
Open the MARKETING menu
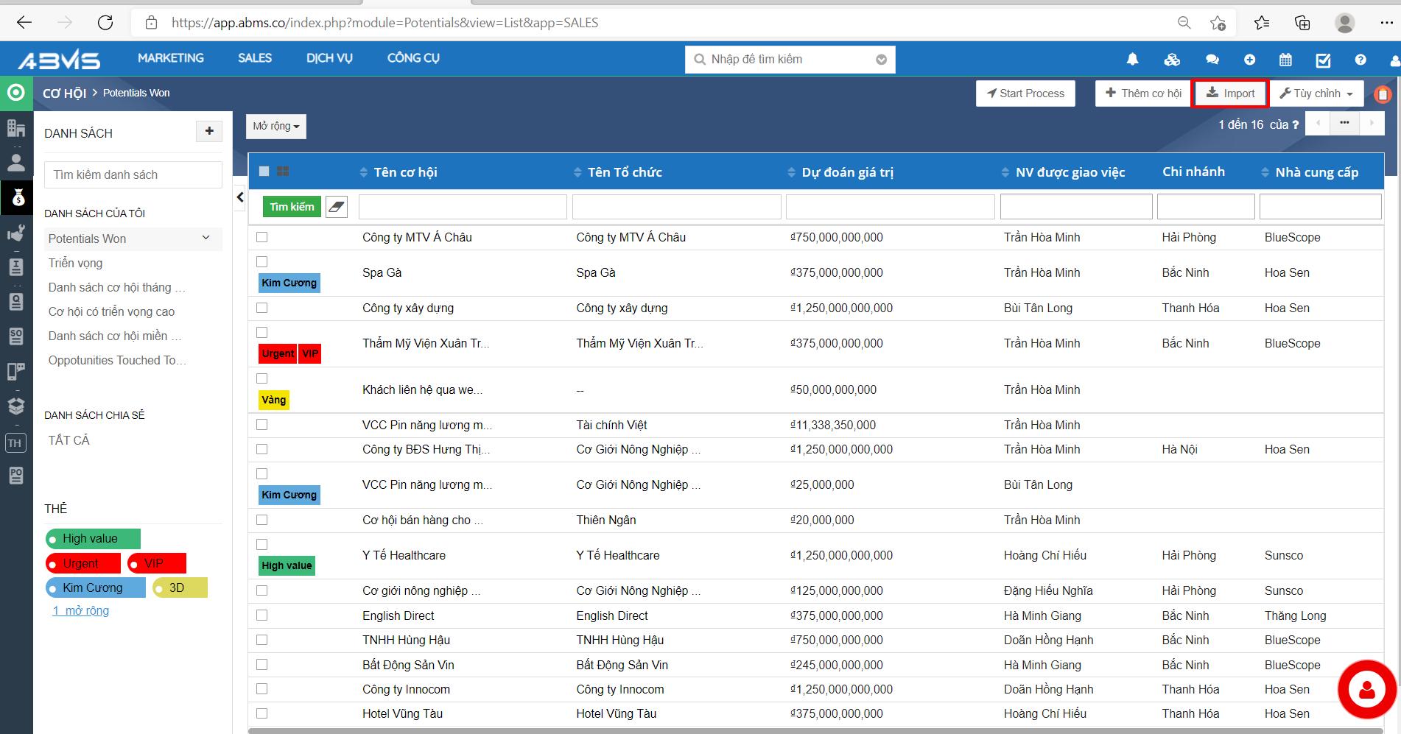coord(171,58)
